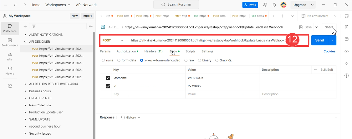Open settings gear icon

265,5
